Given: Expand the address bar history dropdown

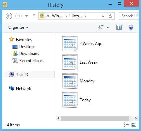Looking at the screenshot, I should (103, 16).
